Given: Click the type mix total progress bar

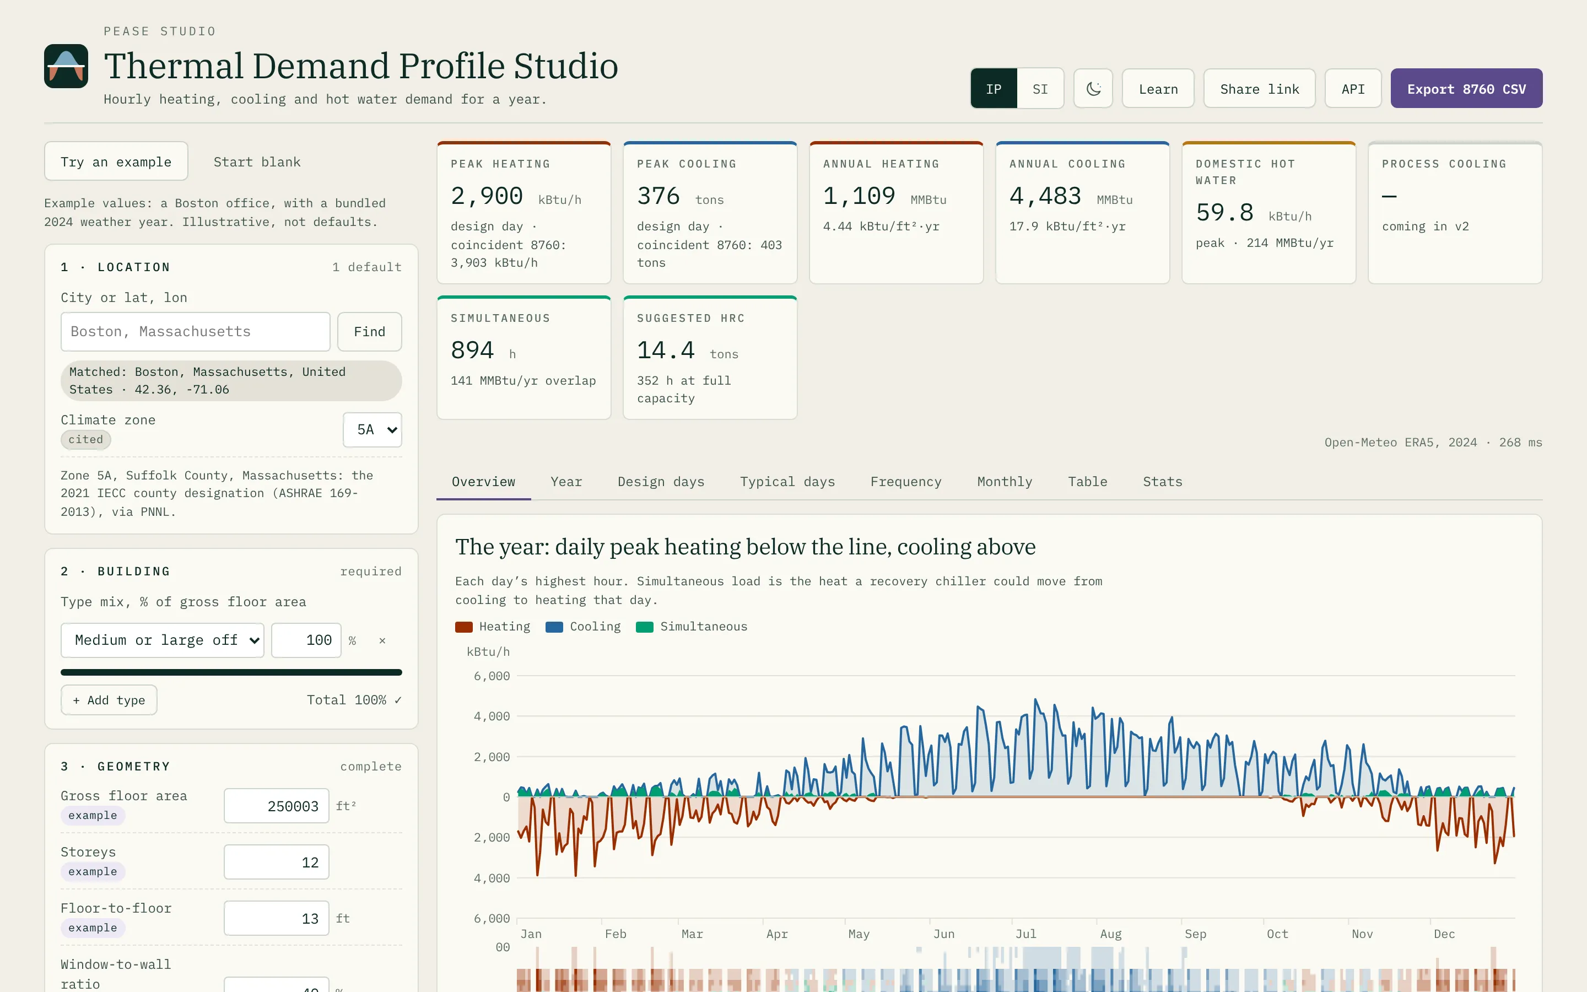Looking at the screenshot, I should (x=231, y=672).
